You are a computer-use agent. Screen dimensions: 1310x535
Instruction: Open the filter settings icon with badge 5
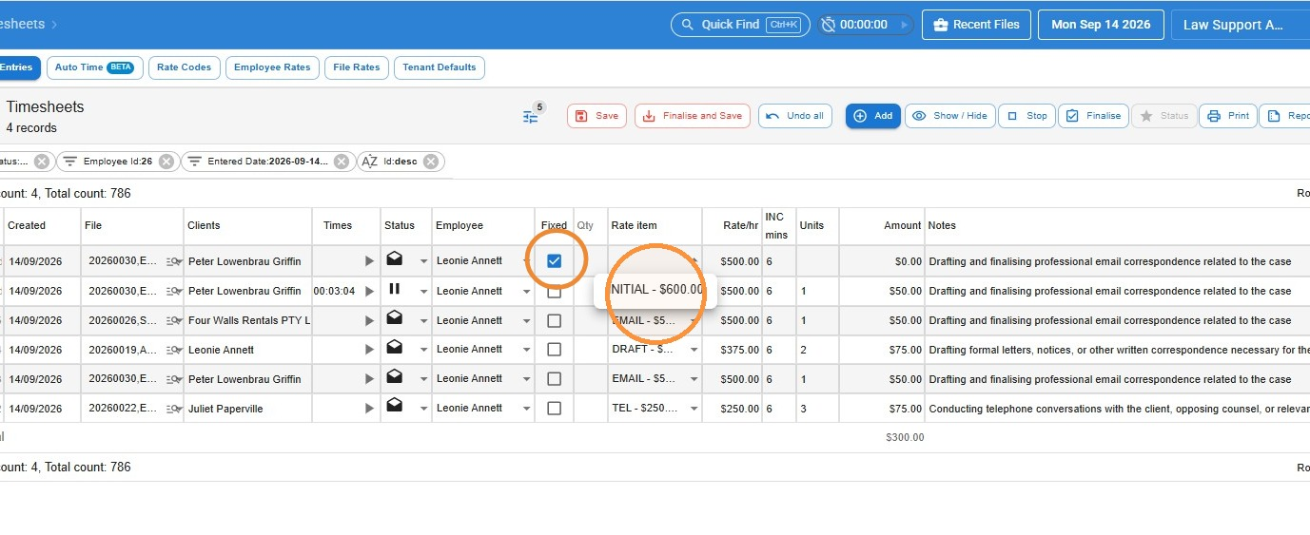tap(531, 116)
